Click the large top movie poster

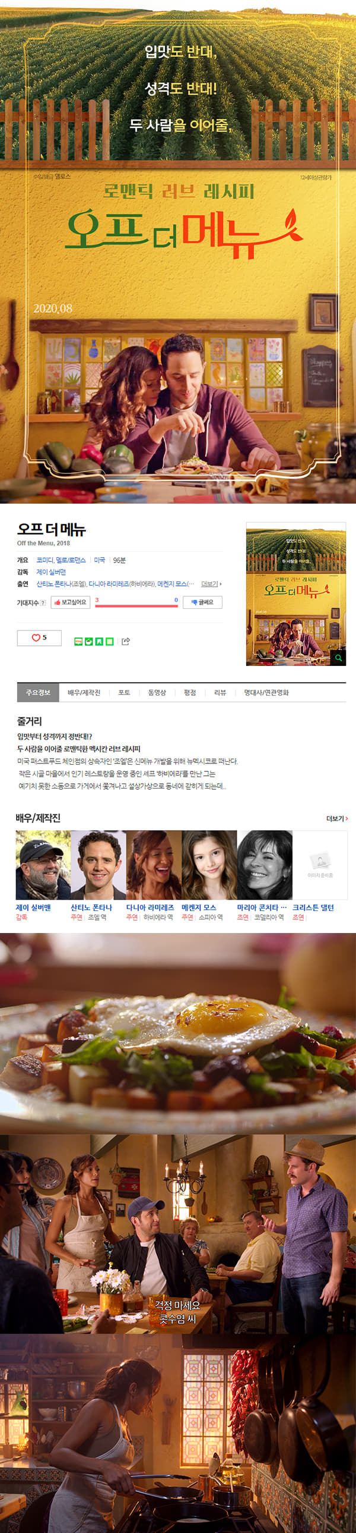(178, 252)
